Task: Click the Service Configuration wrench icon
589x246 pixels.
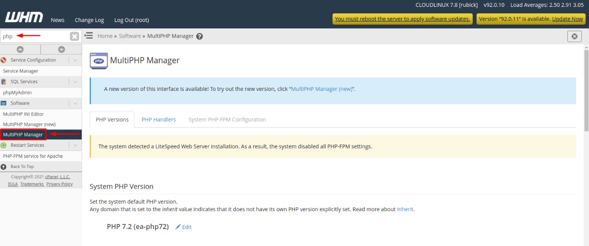Action: coord(4,60)
